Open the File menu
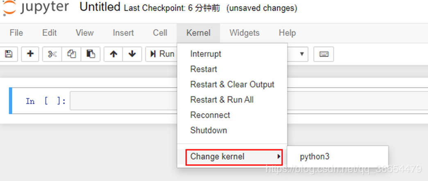Screen dimensions: 428x181 16,33
